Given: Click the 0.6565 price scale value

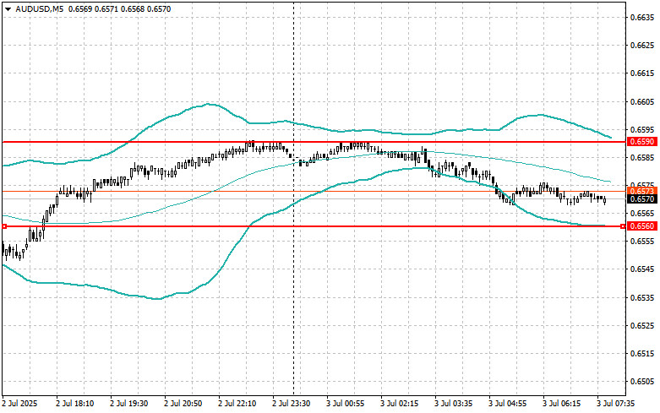Looking at the screenshot, I should point(642,213).
